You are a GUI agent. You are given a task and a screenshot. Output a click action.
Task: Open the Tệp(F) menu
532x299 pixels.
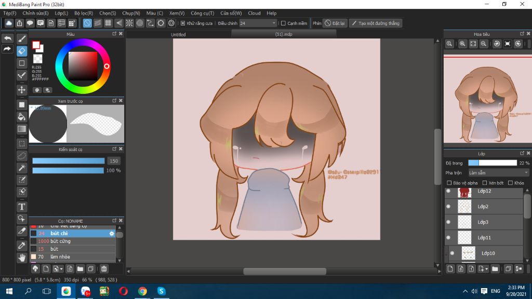click(x=9, y=13)
